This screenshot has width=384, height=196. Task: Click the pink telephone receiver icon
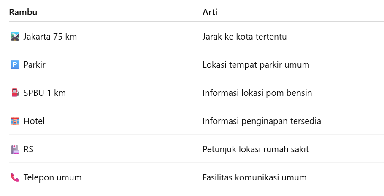pyautogui.click(x=15, y=177)
